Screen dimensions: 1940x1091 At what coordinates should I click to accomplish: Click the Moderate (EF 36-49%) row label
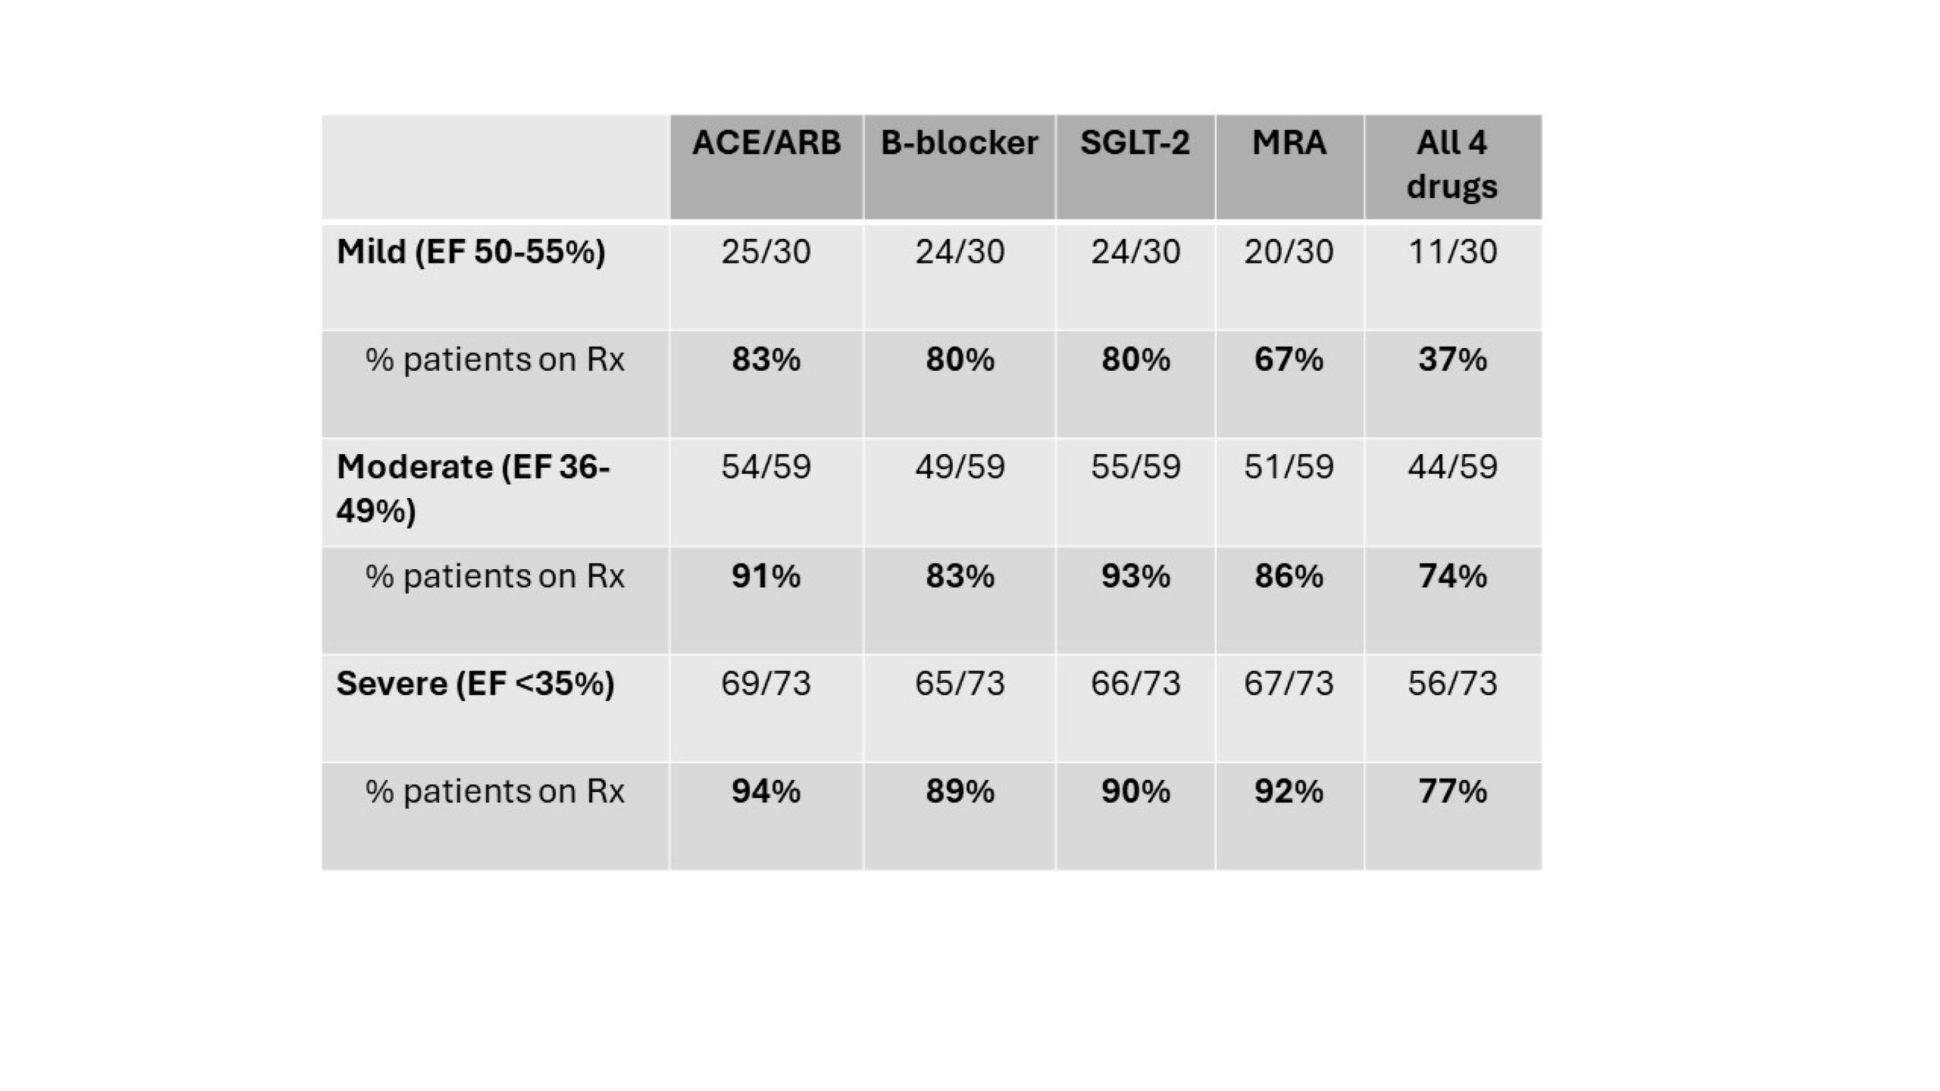(473, 488)
